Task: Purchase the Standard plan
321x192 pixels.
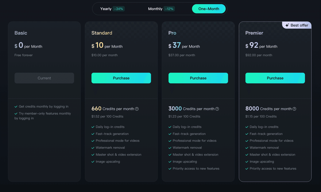Action: pos(121,78)
